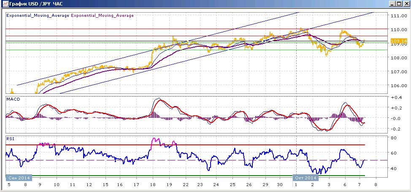
Task: Click the 40 RSI axis label
Action: 393,168
